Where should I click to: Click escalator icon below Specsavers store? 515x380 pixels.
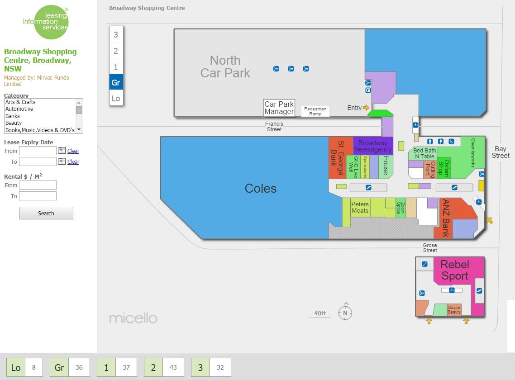coord(368,188)
